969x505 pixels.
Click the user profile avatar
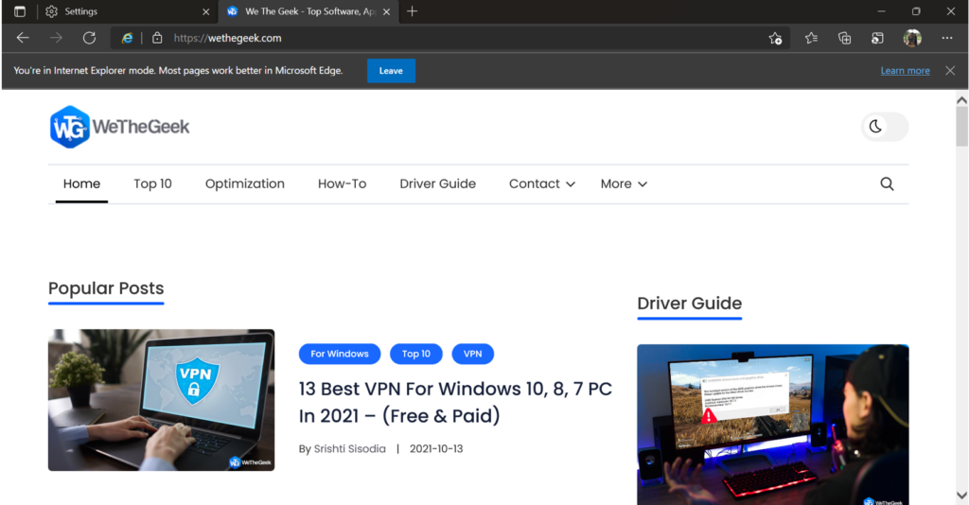click(x=912, y=38)
